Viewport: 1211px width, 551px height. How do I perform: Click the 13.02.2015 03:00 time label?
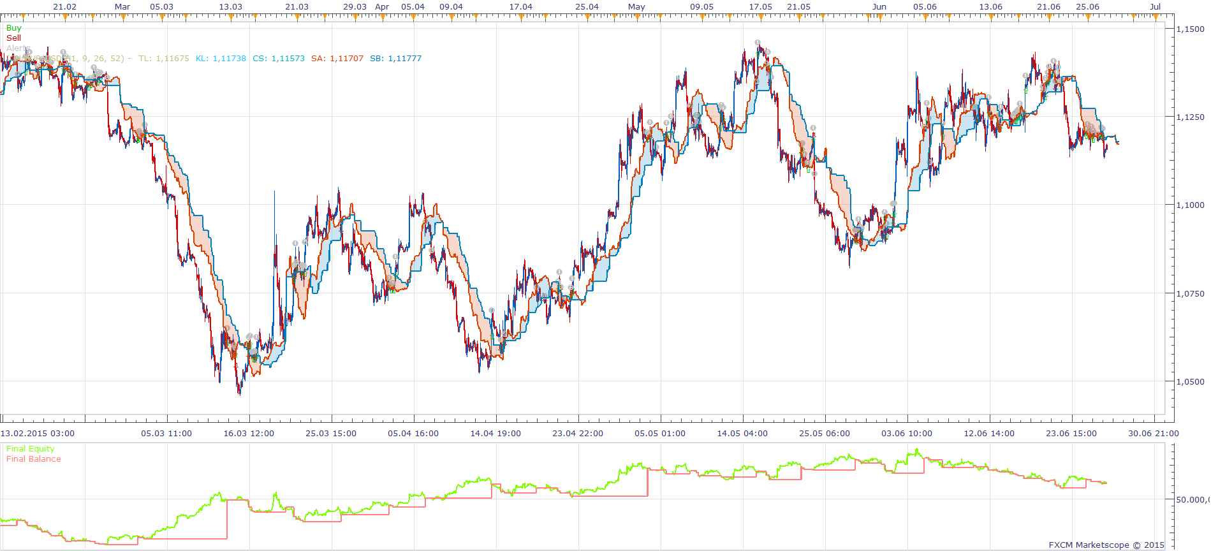click(x=38, y=434)
